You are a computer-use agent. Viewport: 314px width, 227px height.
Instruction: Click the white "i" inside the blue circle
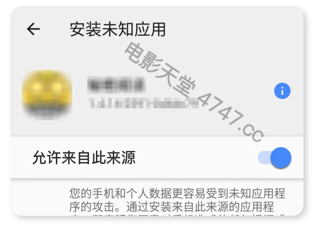tap(282, 91)
